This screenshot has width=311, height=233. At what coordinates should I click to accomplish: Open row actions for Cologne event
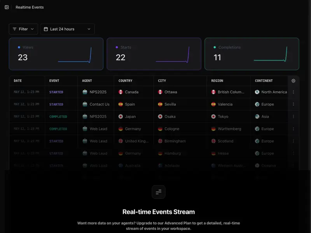294,129
